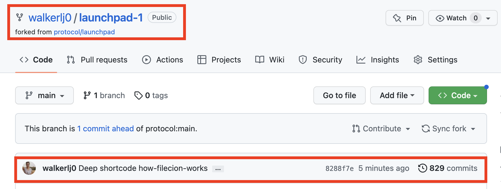The height and width of the screenshot is (189, 501).
Task: Click the tag icon next to 0 tags
Action: click(x=138, y=96)
